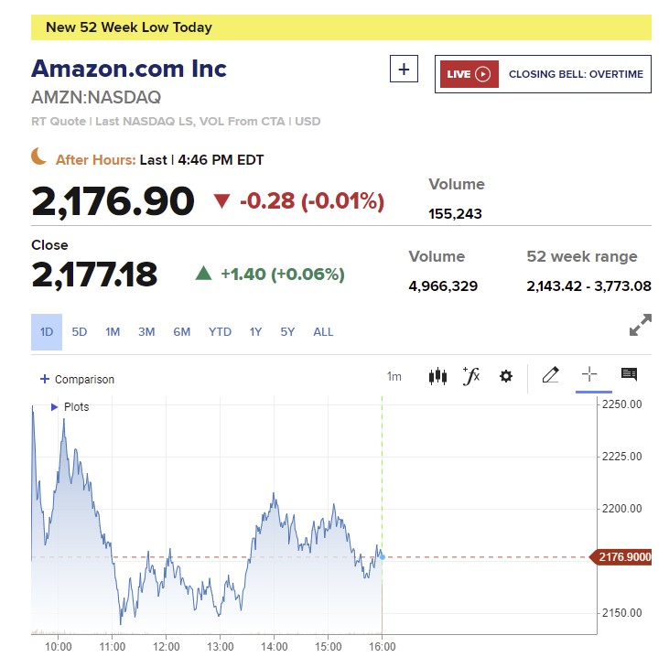Toggle the crosshair cursor tool
The width and height of the screenshot is (669, 657).
[589, 375]
